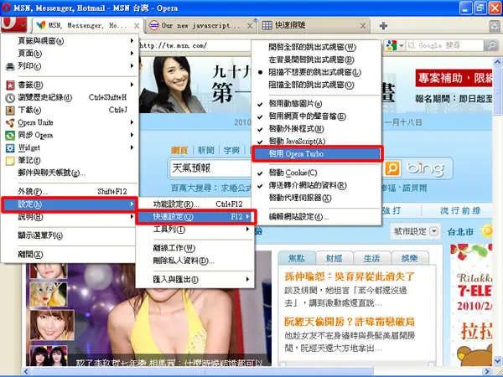Select 阻擋不想要的跳出式視窗 radio option
Viewport: 503px width, 377px height.
click(316, 72)
